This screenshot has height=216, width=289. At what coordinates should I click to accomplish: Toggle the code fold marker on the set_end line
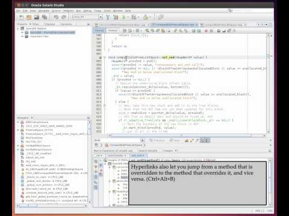[104, 58]
